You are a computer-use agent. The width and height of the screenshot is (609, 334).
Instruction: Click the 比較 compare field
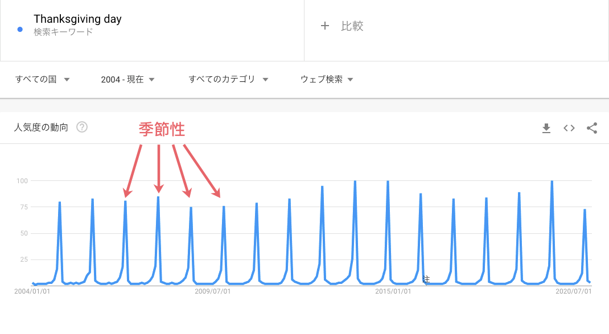tap(352, 26)
